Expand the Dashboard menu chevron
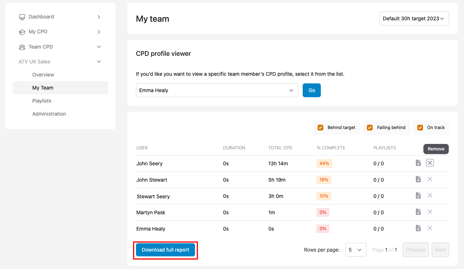The image size is (464, 269). pyautogui.click(x=99, y=17)
